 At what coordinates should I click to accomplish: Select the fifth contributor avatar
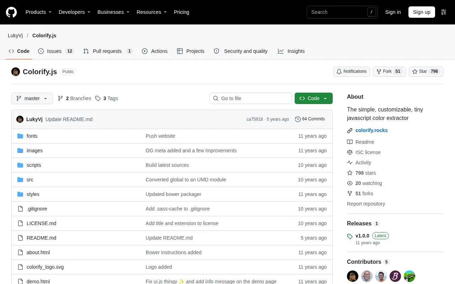409,276
